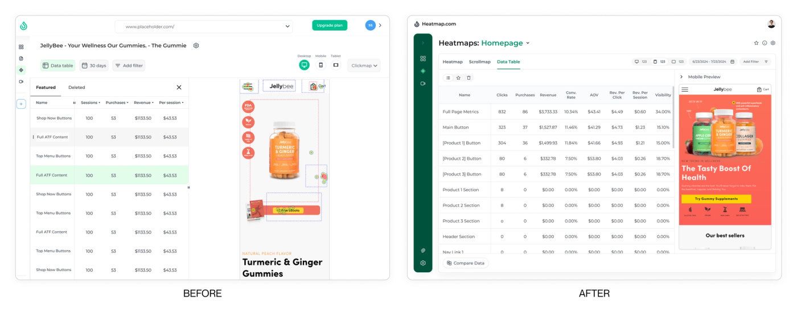Open the 30 days date range

(x=94, y=66)
